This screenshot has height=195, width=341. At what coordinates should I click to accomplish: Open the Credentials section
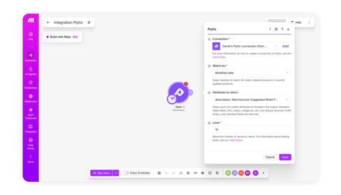pos(31,85)
